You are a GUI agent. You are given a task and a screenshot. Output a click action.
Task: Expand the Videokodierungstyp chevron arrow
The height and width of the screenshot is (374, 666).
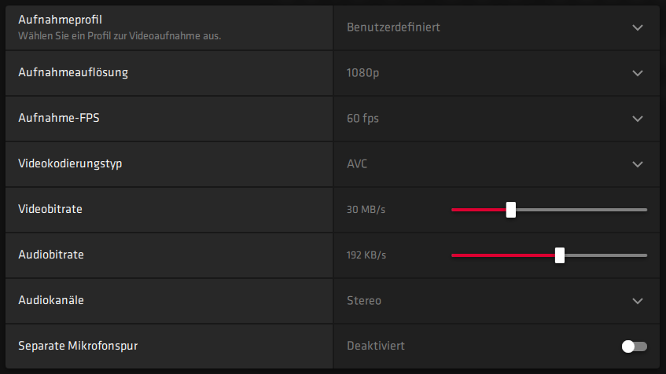click(x=637, y=164)
